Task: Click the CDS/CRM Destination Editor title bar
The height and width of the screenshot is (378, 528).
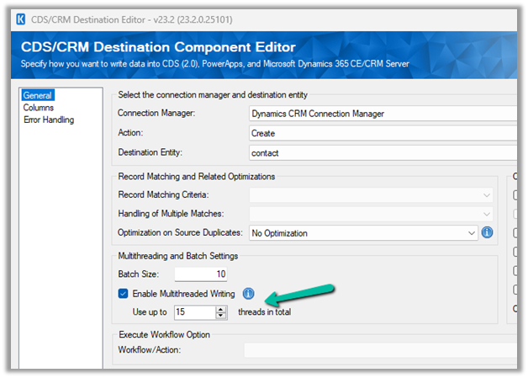Action: click(x=252, y=18)
